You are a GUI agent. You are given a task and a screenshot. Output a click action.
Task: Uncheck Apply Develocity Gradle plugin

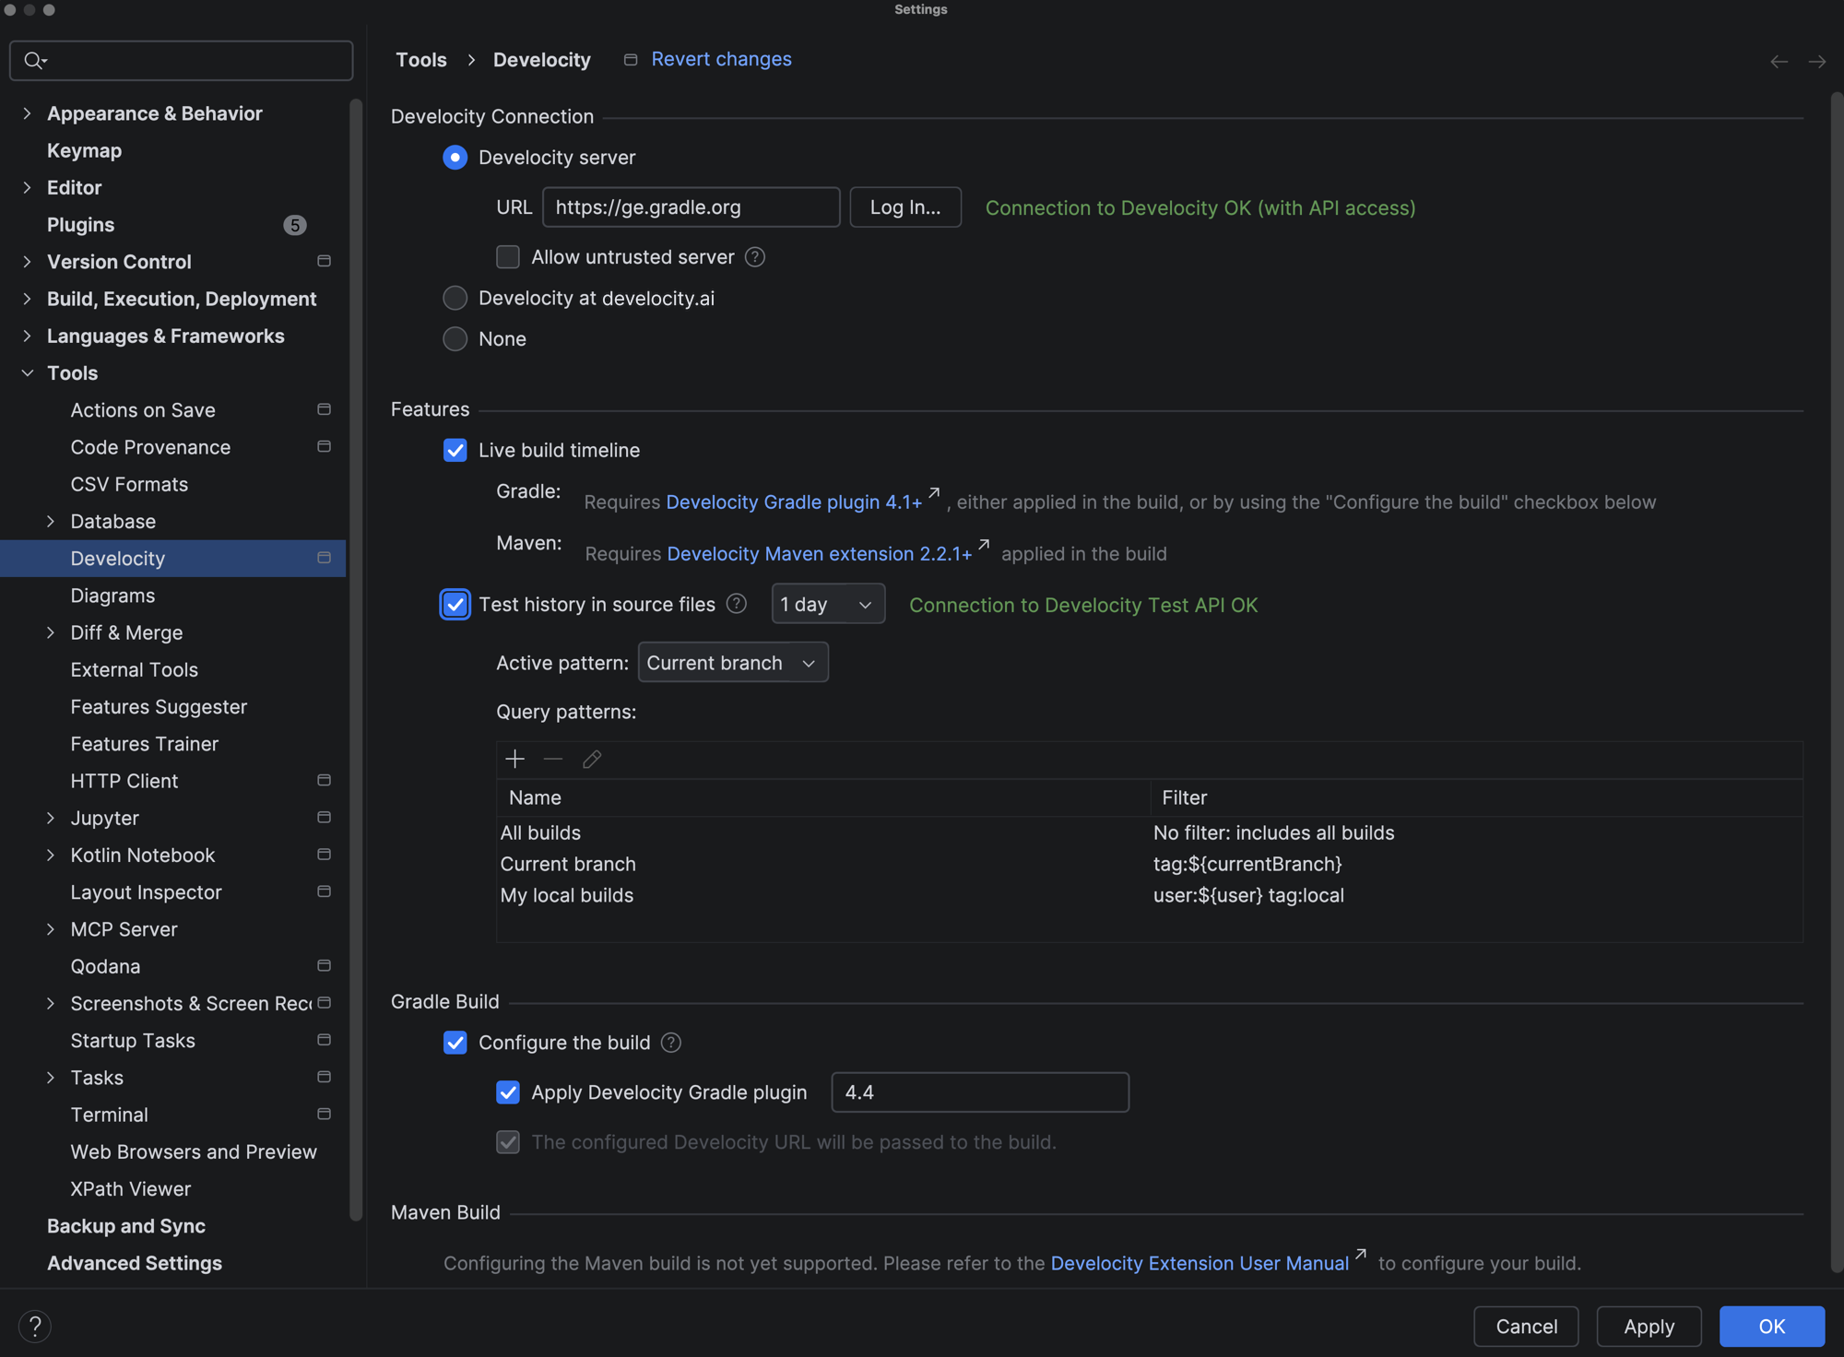pyautogui.click(x=508, y=1092)
